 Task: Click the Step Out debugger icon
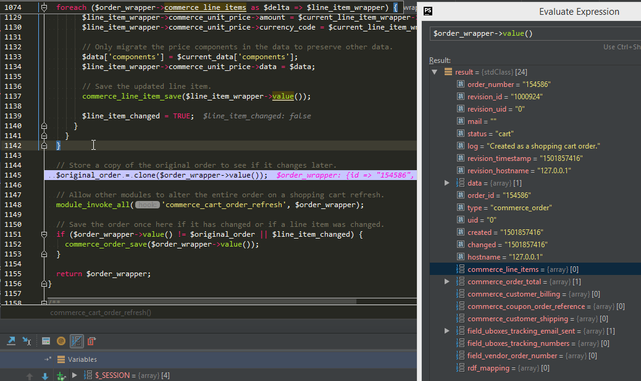11,340
